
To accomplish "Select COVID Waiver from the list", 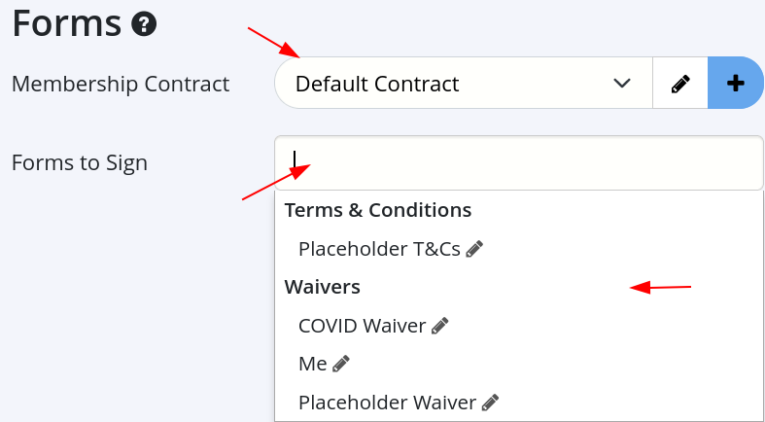I will (362, 326).
